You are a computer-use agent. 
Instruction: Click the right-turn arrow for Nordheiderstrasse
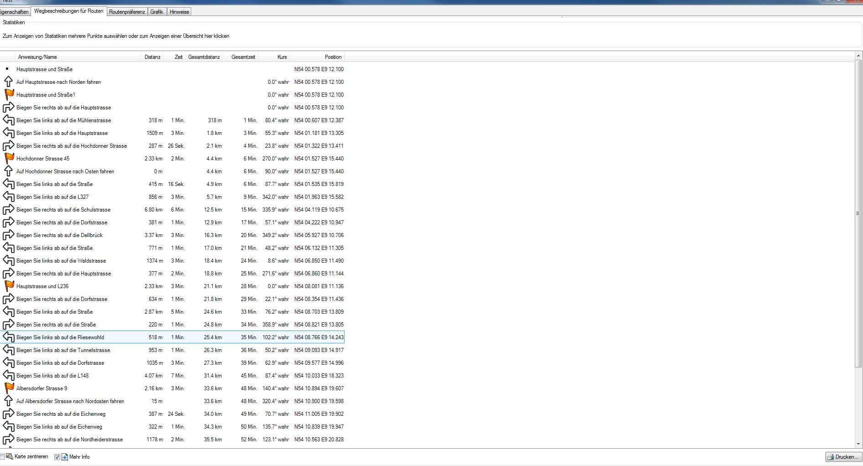(x=9, y=440)
